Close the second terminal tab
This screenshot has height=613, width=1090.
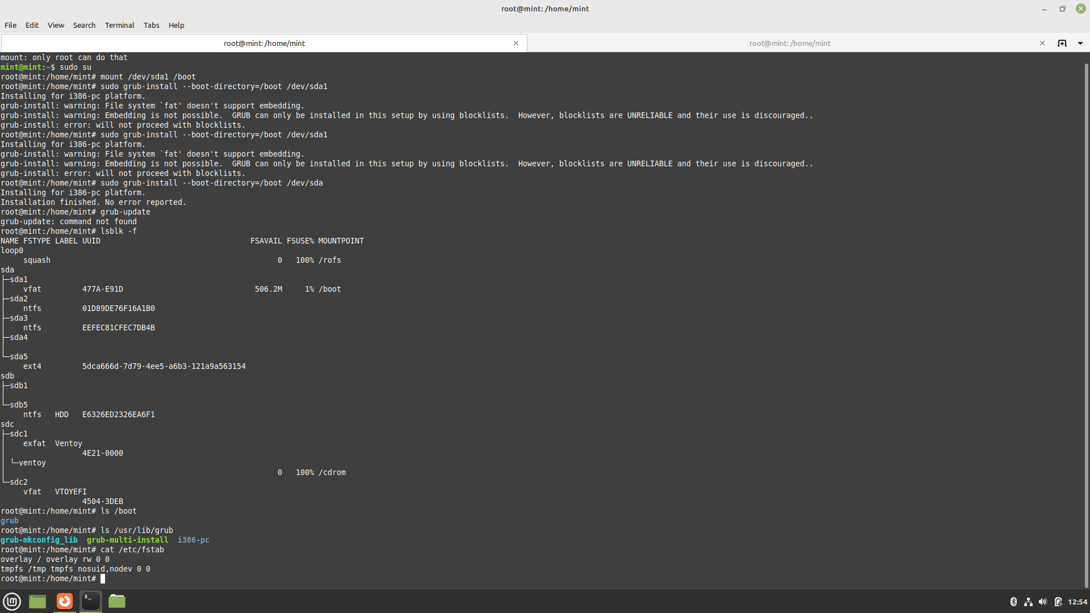1042,43
